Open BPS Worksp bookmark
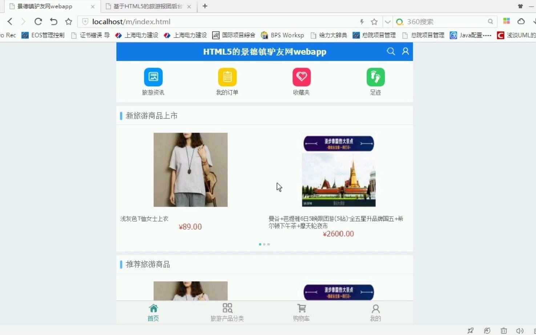536x335 pixels. coord(282,35)
